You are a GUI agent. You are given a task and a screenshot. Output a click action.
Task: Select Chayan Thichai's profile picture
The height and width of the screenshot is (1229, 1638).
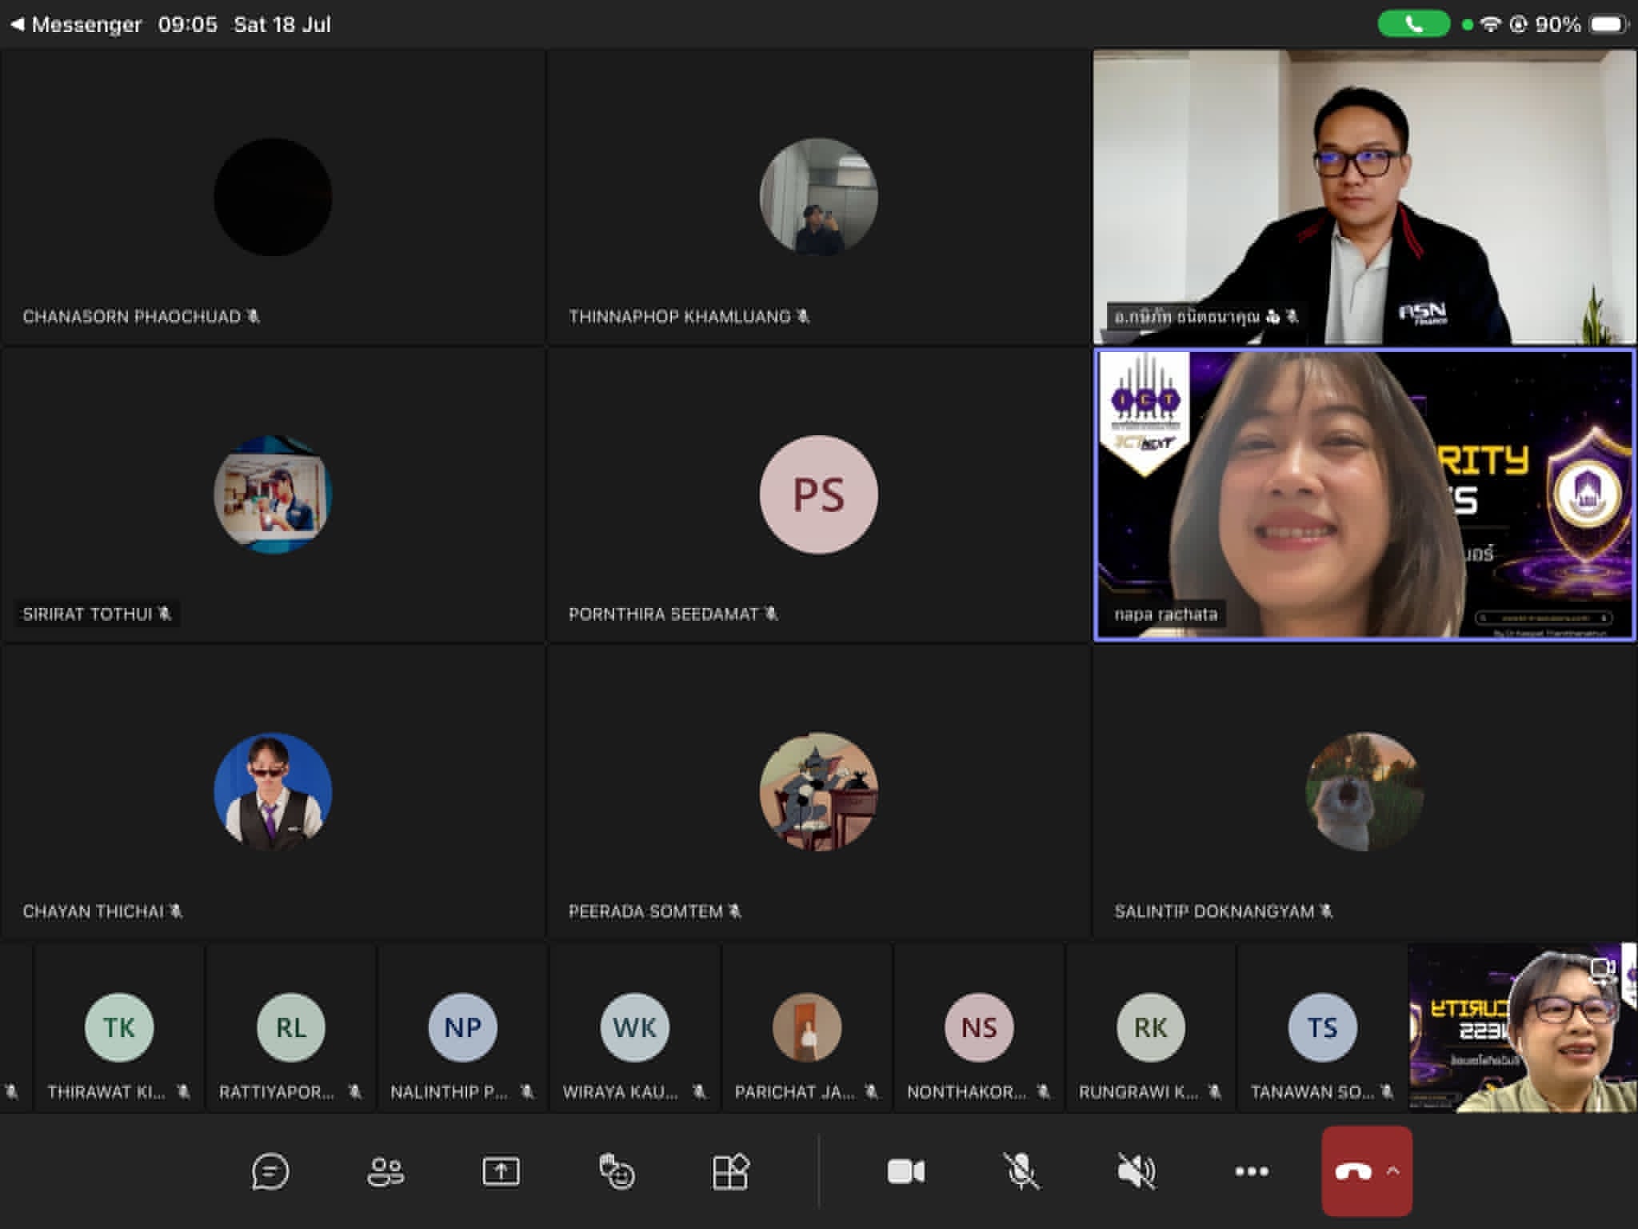tap(273, 791)
